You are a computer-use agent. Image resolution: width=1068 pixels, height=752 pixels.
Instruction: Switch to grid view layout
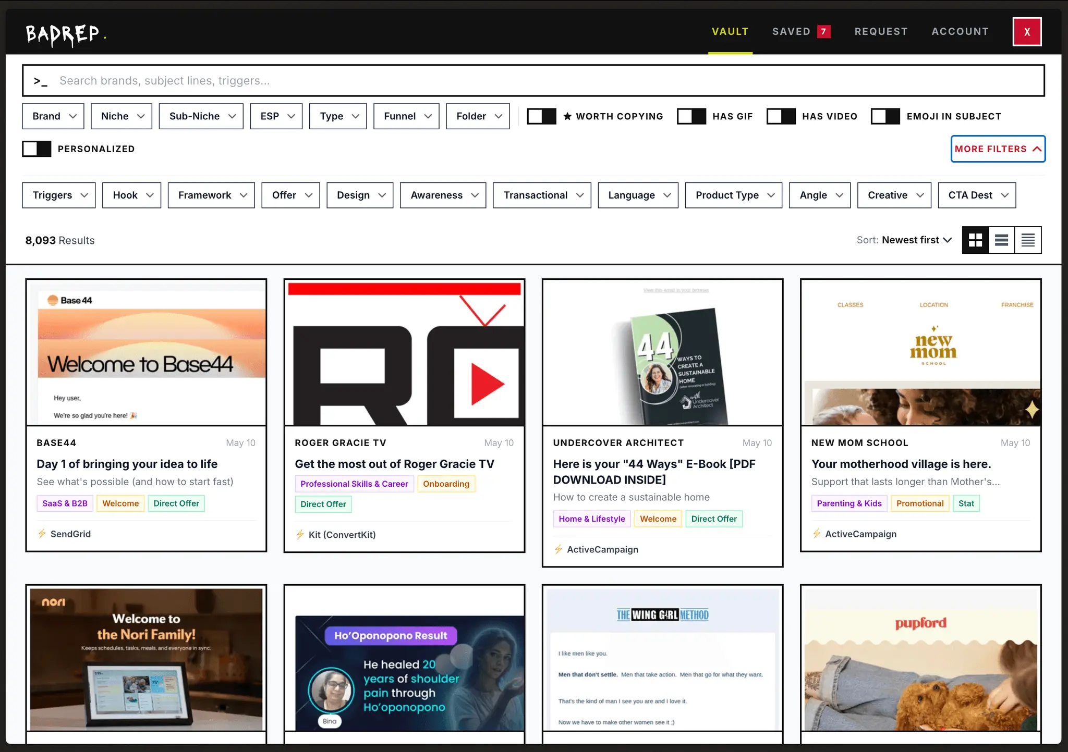(x=975, y=240)
